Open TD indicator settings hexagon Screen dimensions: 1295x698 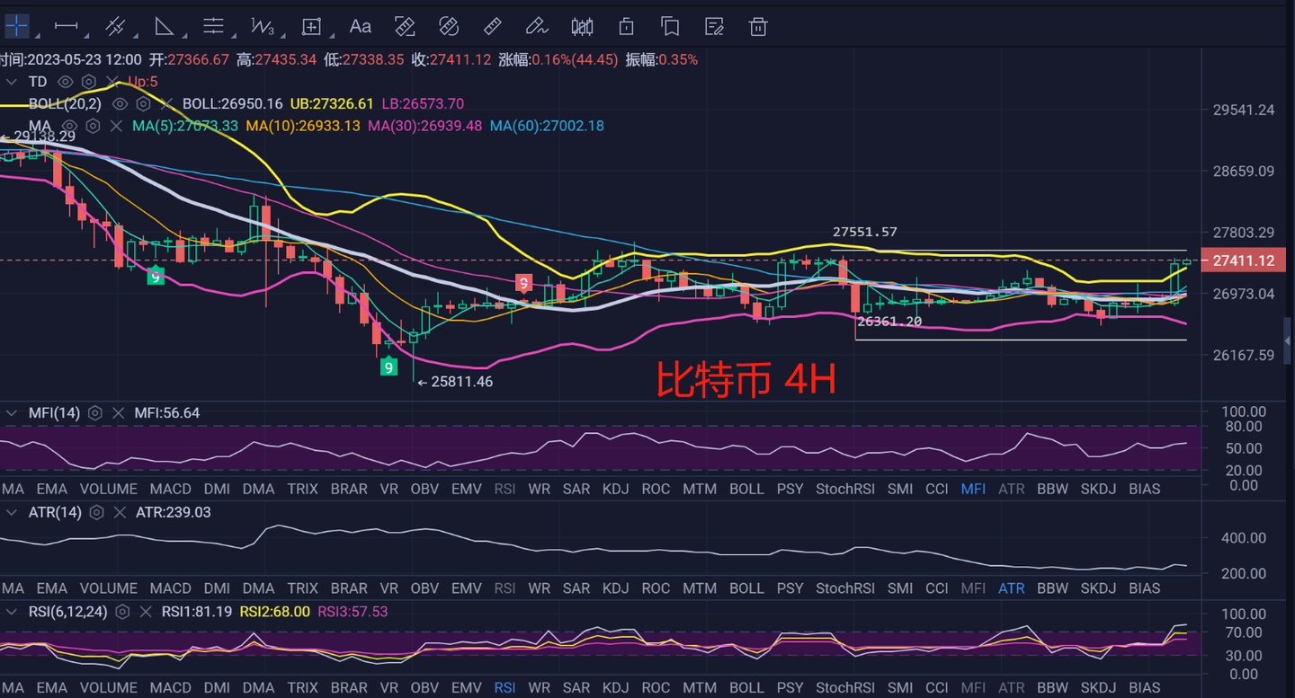click(x=88, y=82)
